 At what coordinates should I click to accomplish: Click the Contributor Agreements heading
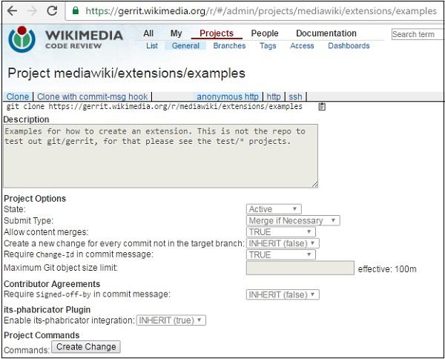pos(52,284)
